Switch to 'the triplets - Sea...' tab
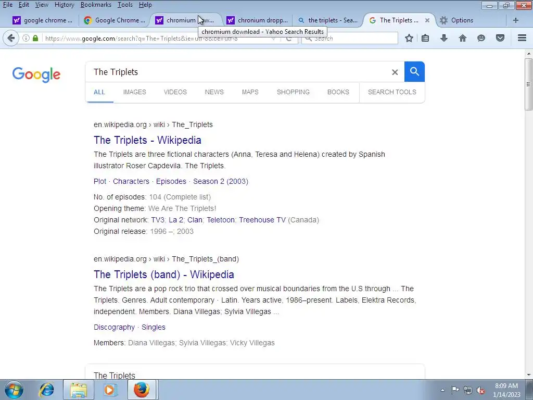 point(328,20)
